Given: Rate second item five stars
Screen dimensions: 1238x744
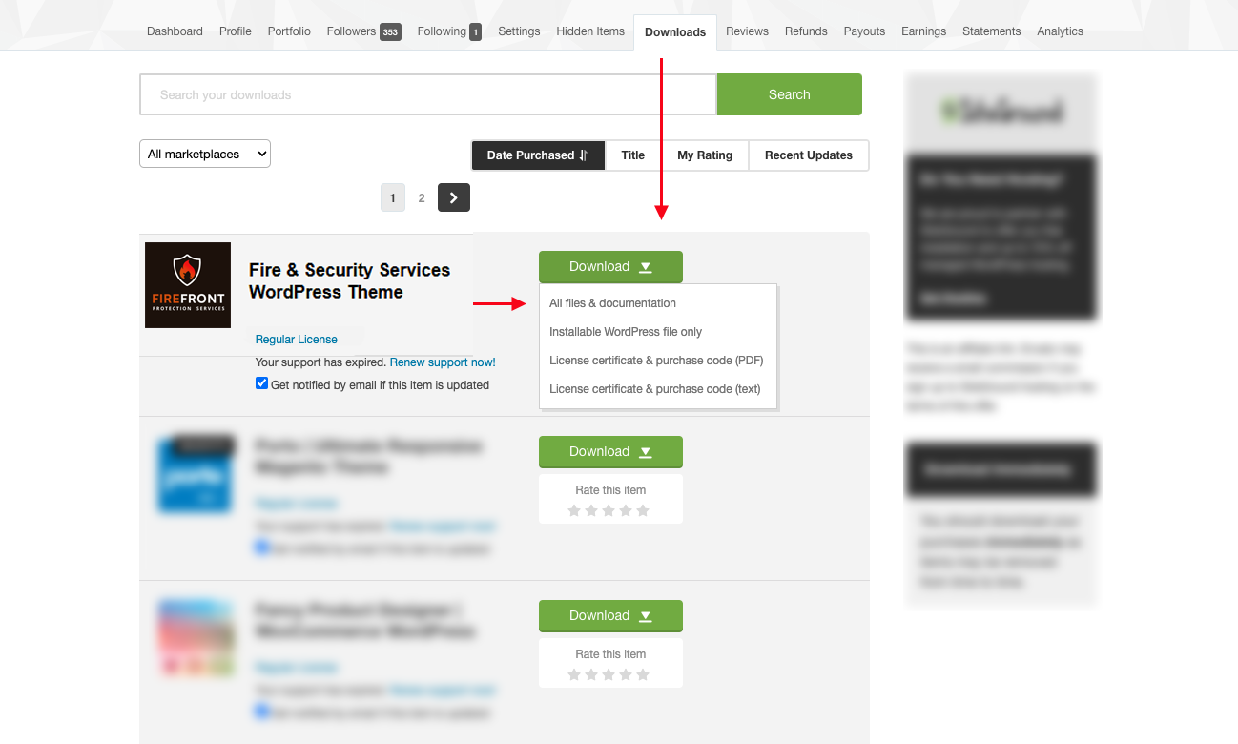Looking at the screenshot, I should click(643, 511).
